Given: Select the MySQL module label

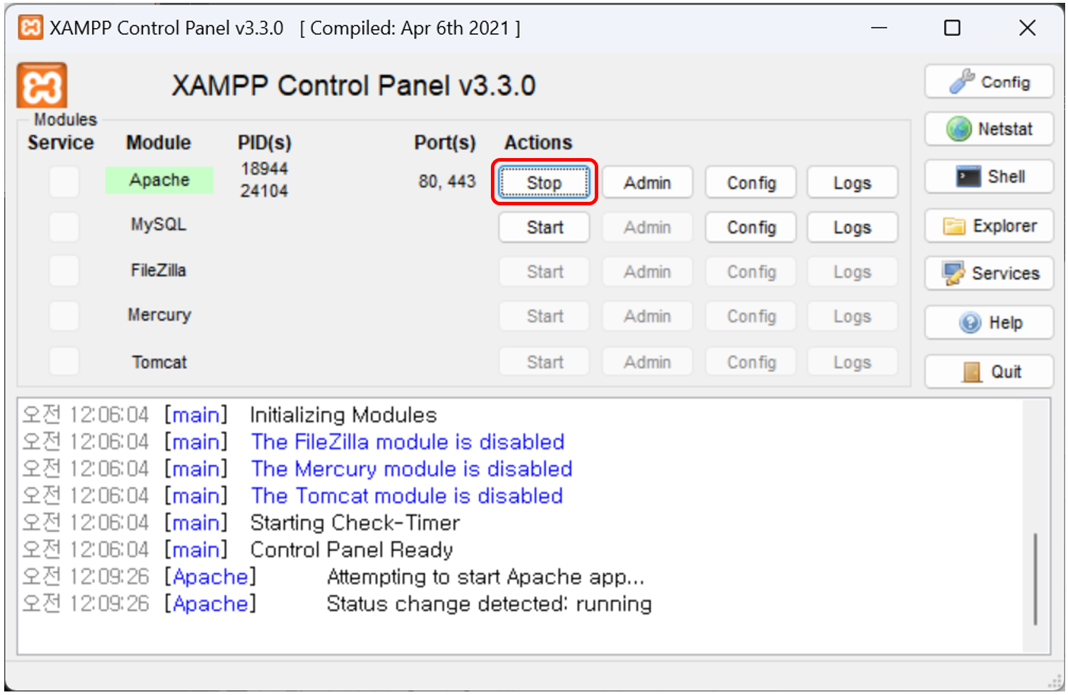Looking at the screenshot, I should (158, 224).
